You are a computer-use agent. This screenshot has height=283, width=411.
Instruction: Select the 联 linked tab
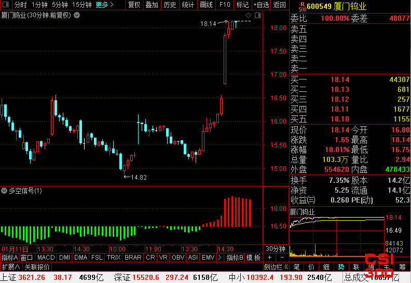point(356,267)
